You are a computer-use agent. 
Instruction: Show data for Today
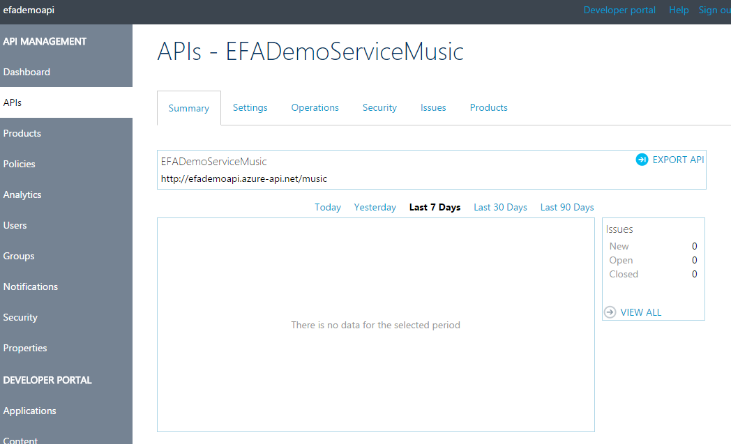(328, 207)
